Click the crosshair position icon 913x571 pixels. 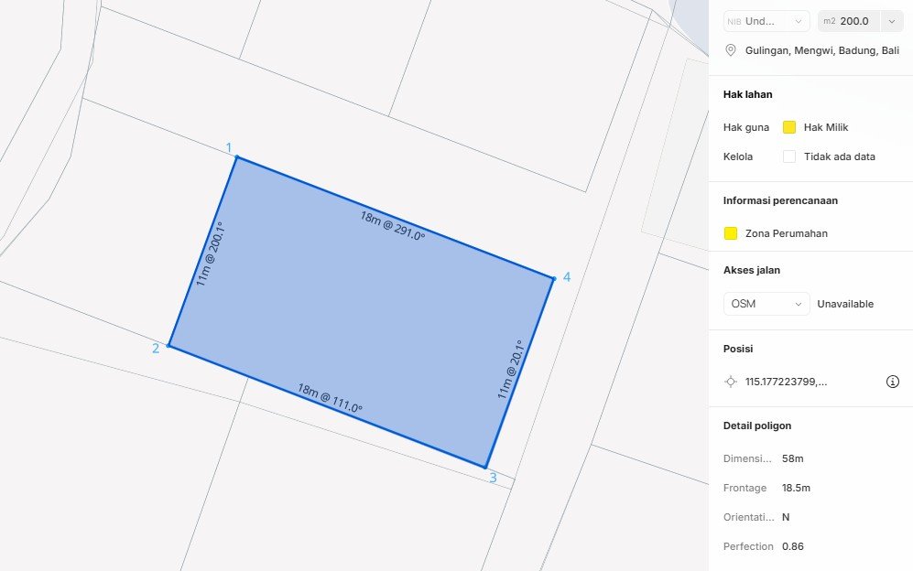pyautogui.click(x=731, y=382)
